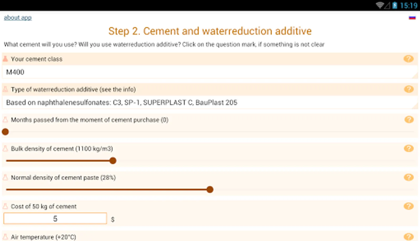Click the bulk density slider handle
Viewport: 420px width, 241px height.
[x=113, y=161]
